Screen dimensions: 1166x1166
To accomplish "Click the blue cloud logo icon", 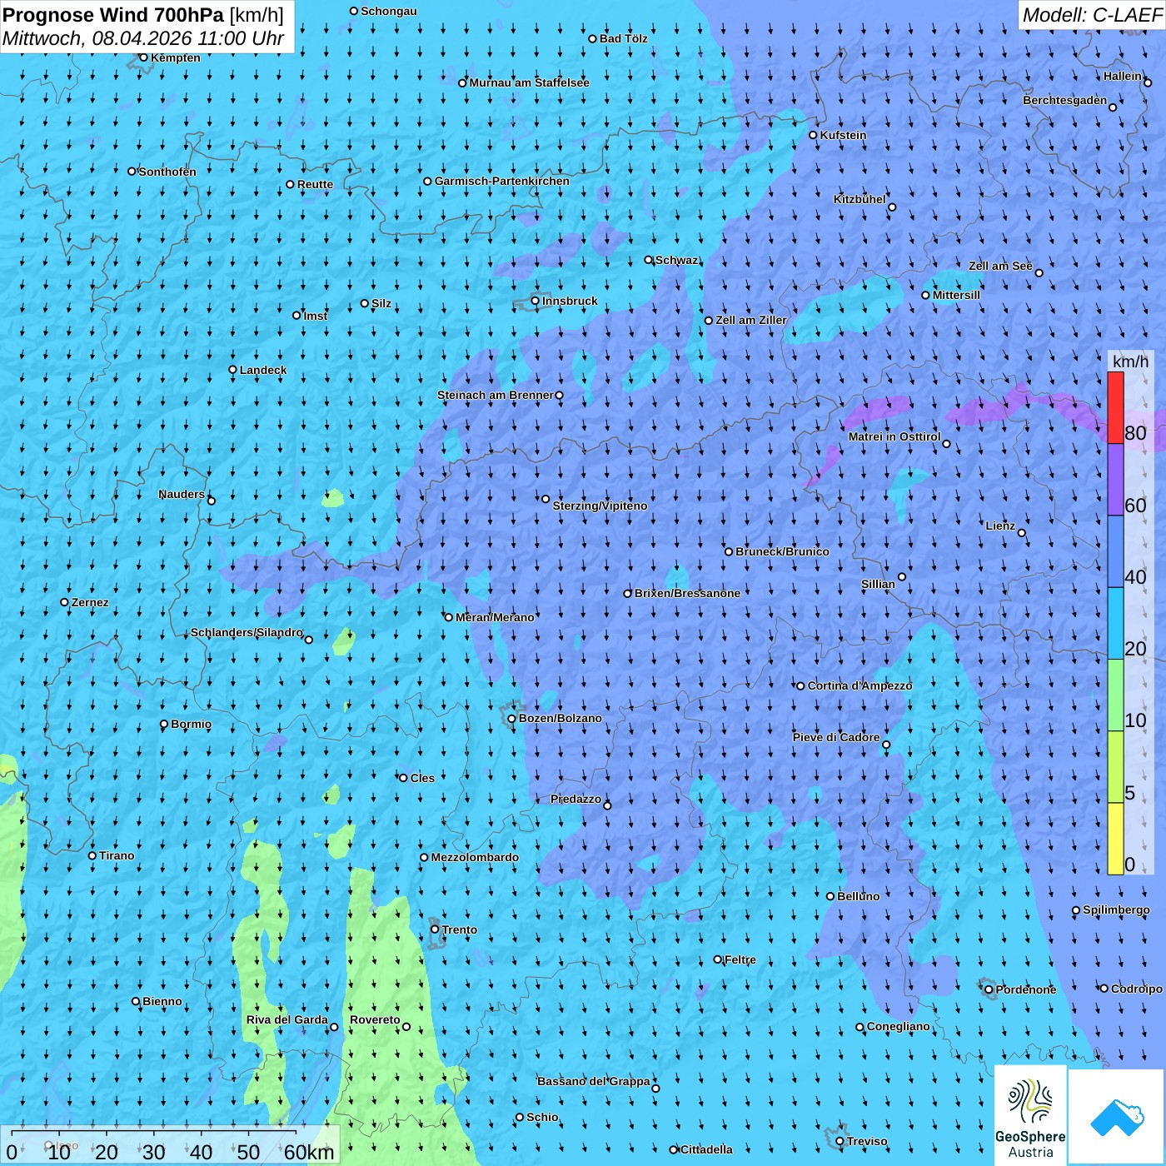I will pos(1117,1118).
